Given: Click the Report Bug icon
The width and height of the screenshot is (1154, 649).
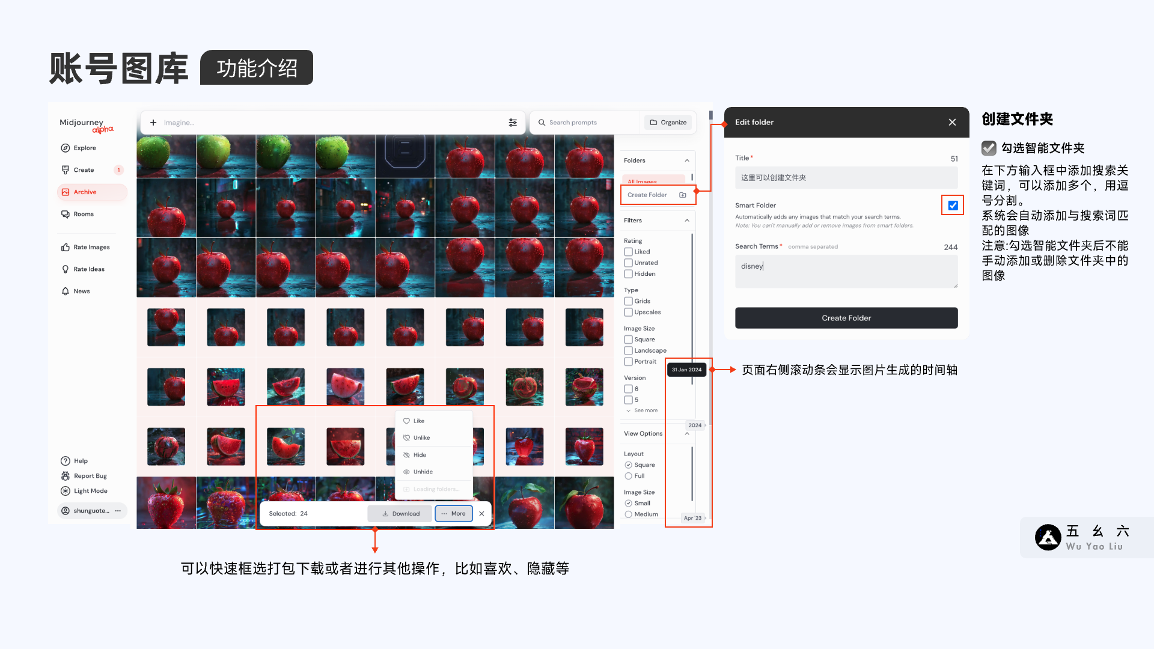Looking at the screenshot, I should coord(66,476).
